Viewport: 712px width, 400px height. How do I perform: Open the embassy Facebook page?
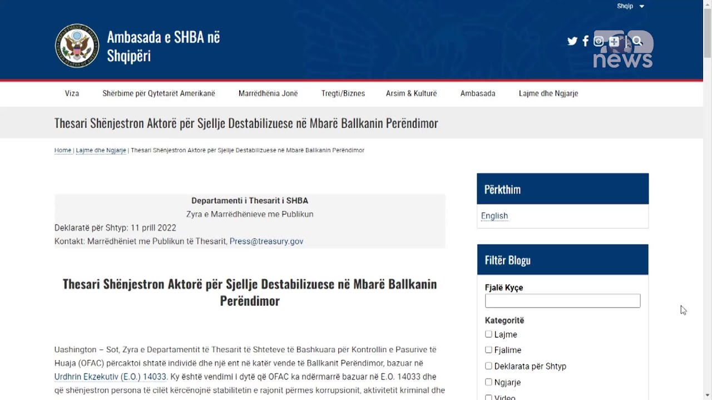tap(585, 41)
